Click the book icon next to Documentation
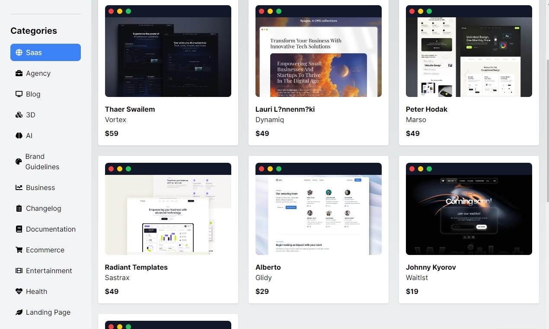 tap(19, 229)
